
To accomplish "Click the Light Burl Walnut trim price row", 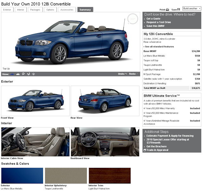I will tap(172, 70).
